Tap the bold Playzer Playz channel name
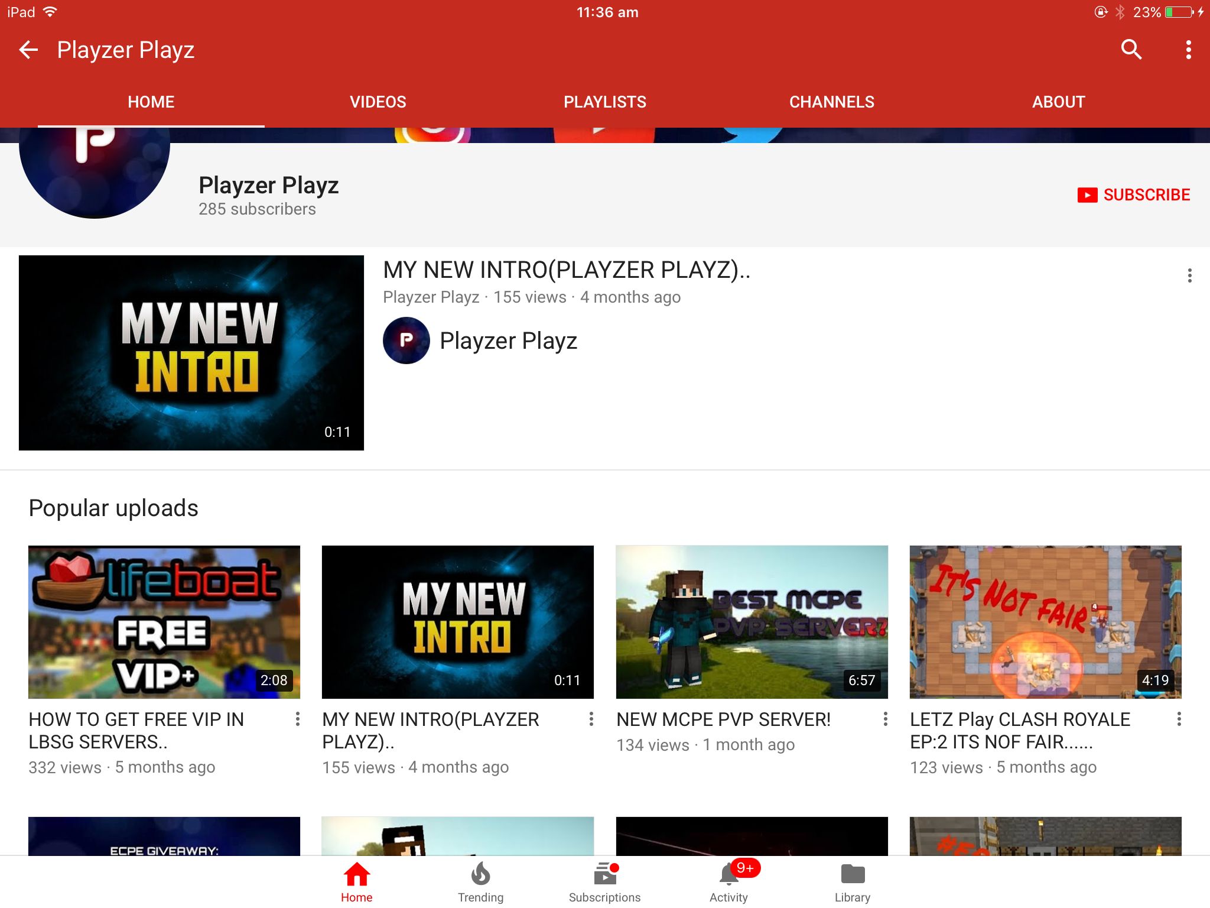1210x908 pixels. coord(269,186)
